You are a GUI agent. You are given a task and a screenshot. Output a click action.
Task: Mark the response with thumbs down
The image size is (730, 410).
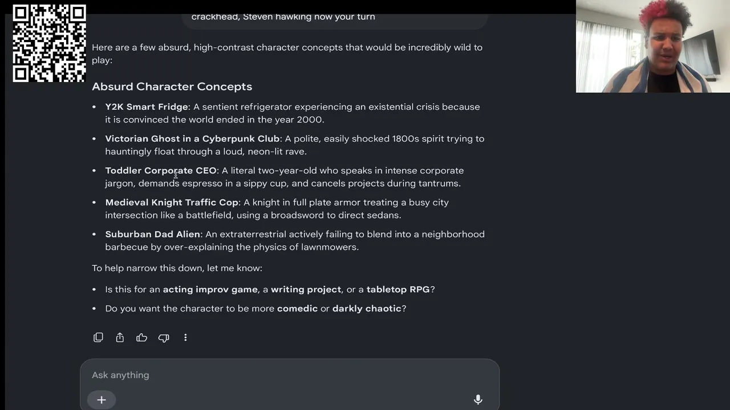click(164, 338)
